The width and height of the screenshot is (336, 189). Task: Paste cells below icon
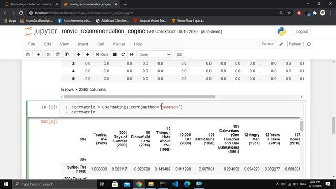pyautogui.click(x=67, y=55)
